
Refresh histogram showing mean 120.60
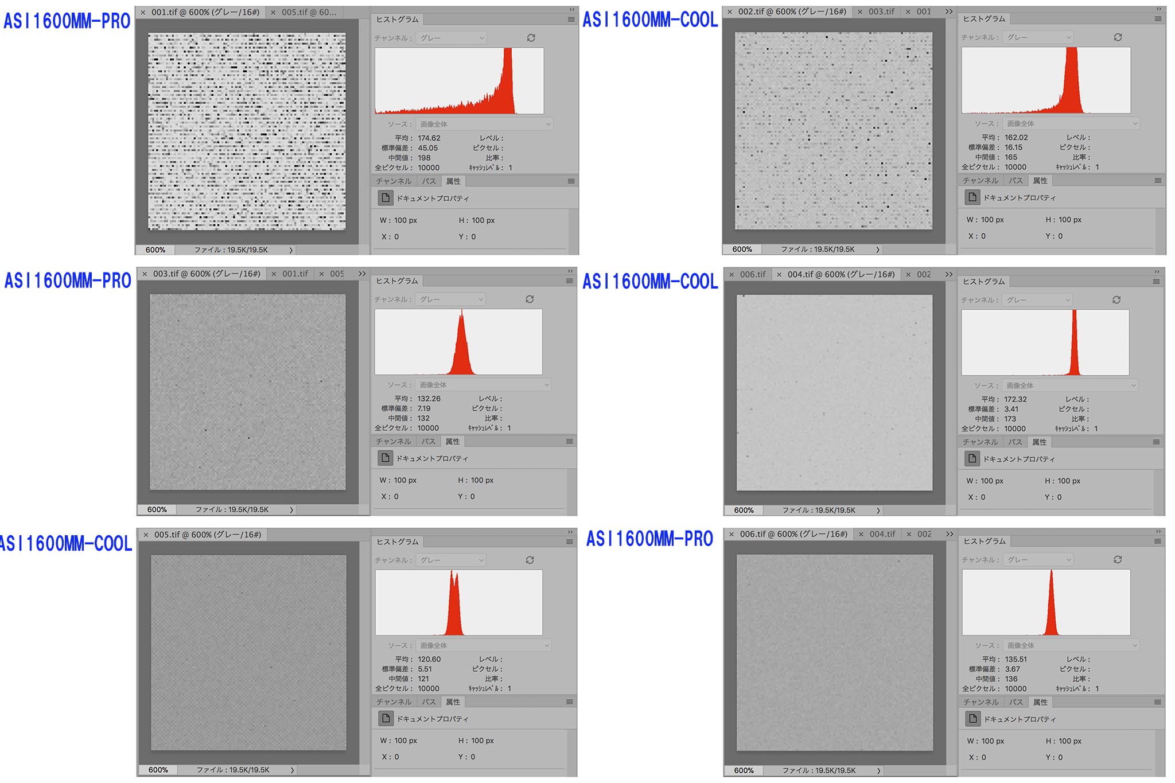pos(530,560)
